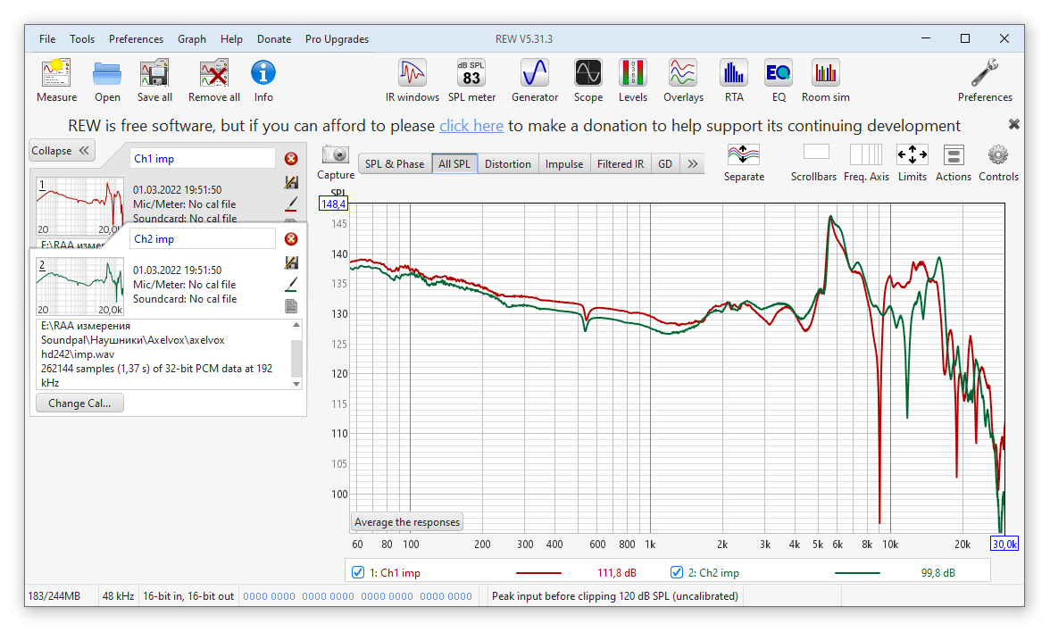This screenshot has width=1050, height=632.
Task: Open the Donate menu
Action: (x=274, y=39)
